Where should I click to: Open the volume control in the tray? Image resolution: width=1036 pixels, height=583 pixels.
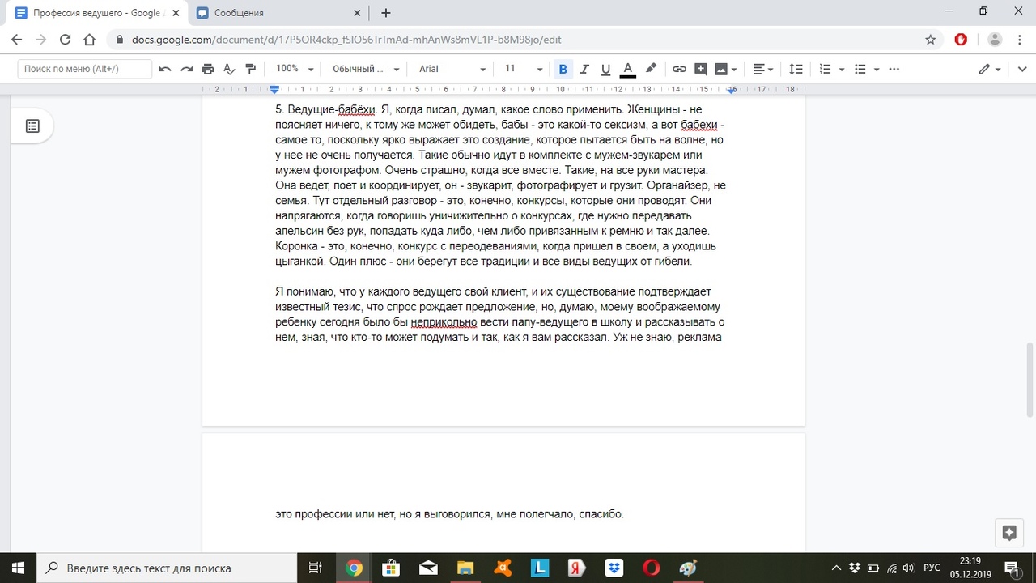[908, 568]
